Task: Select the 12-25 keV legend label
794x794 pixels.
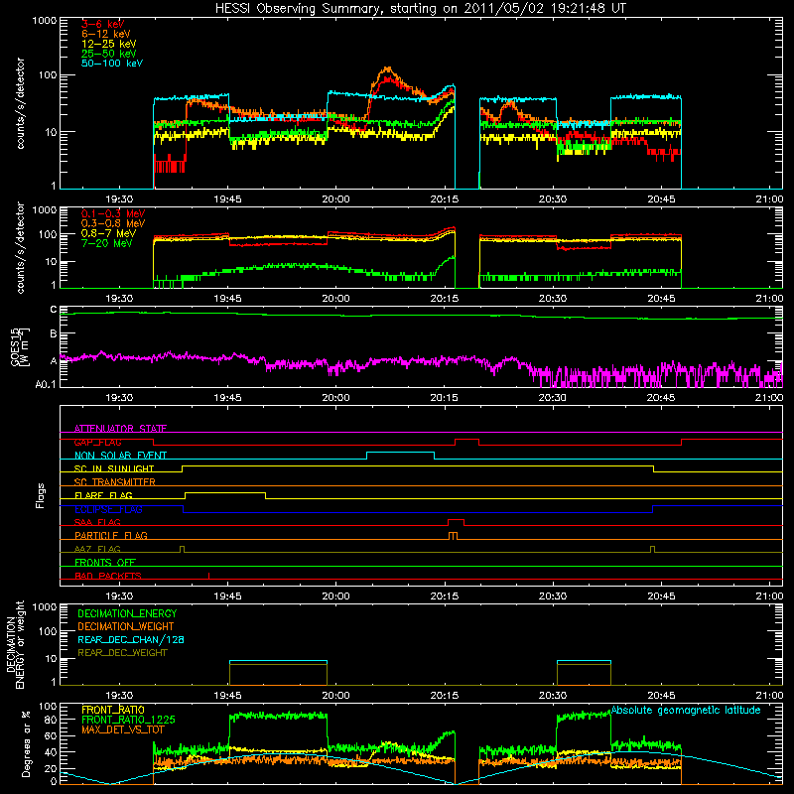Action: pyautogui.click(x=109, y=44)
